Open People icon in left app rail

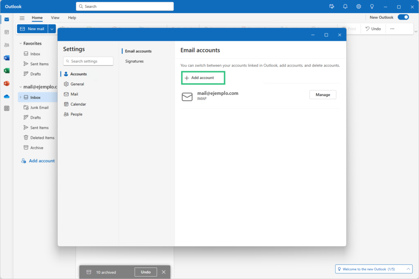coord(7,45)
